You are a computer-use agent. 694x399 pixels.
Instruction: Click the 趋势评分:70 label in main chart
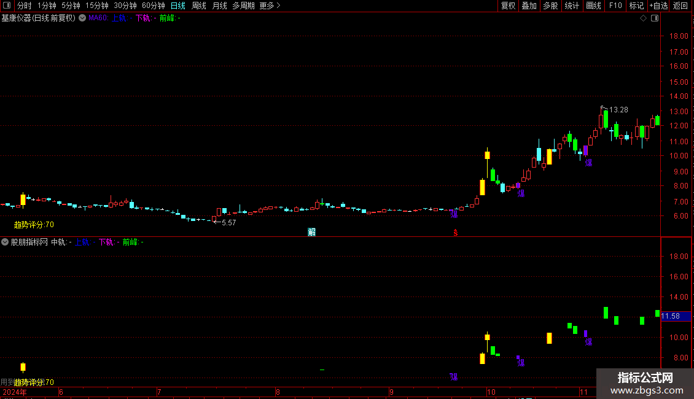(34, 225)
